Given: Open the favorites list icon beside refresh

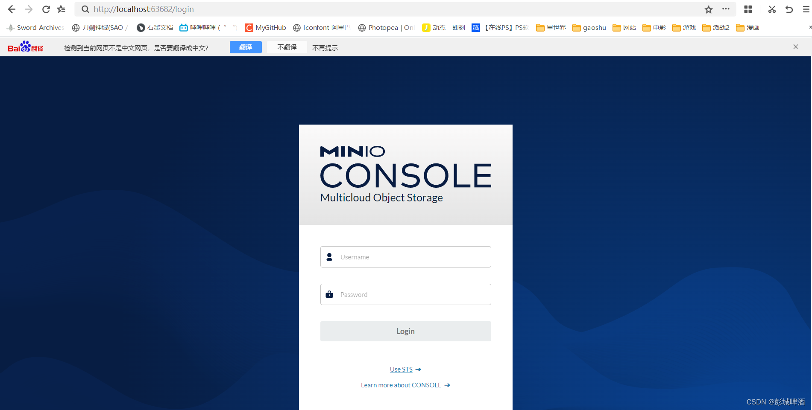Looking at the screenshot, I should (x=62, y=9).
